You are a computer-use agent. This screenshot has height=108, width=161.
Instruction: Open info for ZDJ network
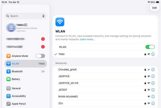point(153,103)
